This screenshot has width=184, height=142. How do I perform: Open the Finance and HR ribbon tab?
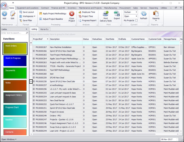click(x=58, y=8)
